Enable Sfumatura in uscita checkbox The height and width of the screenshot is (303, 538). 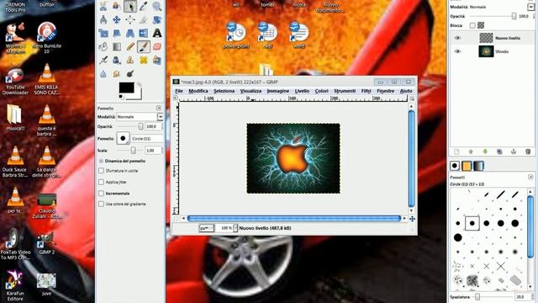pyautogui.click(x=101, y=170)
